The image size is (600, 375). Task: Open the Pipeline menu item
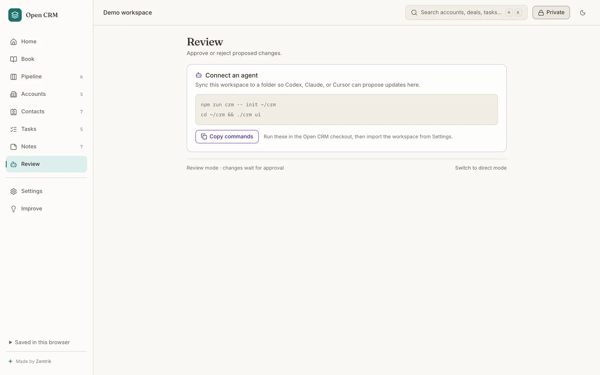click(x=46, y=76)
